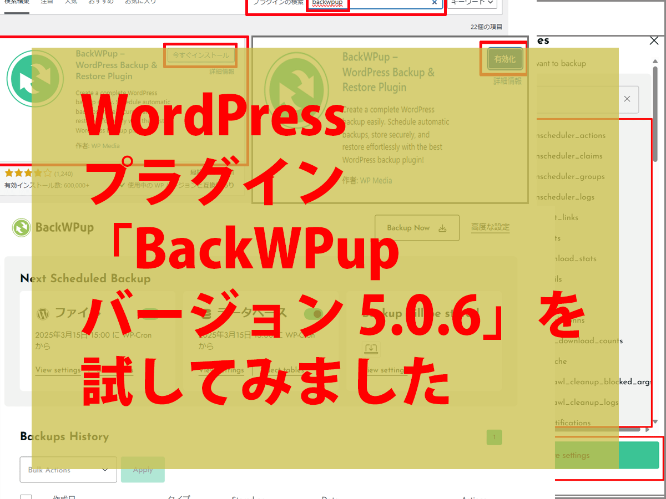Click the database icon on the データベース card
666x499 pixels.
pos(206,314)
